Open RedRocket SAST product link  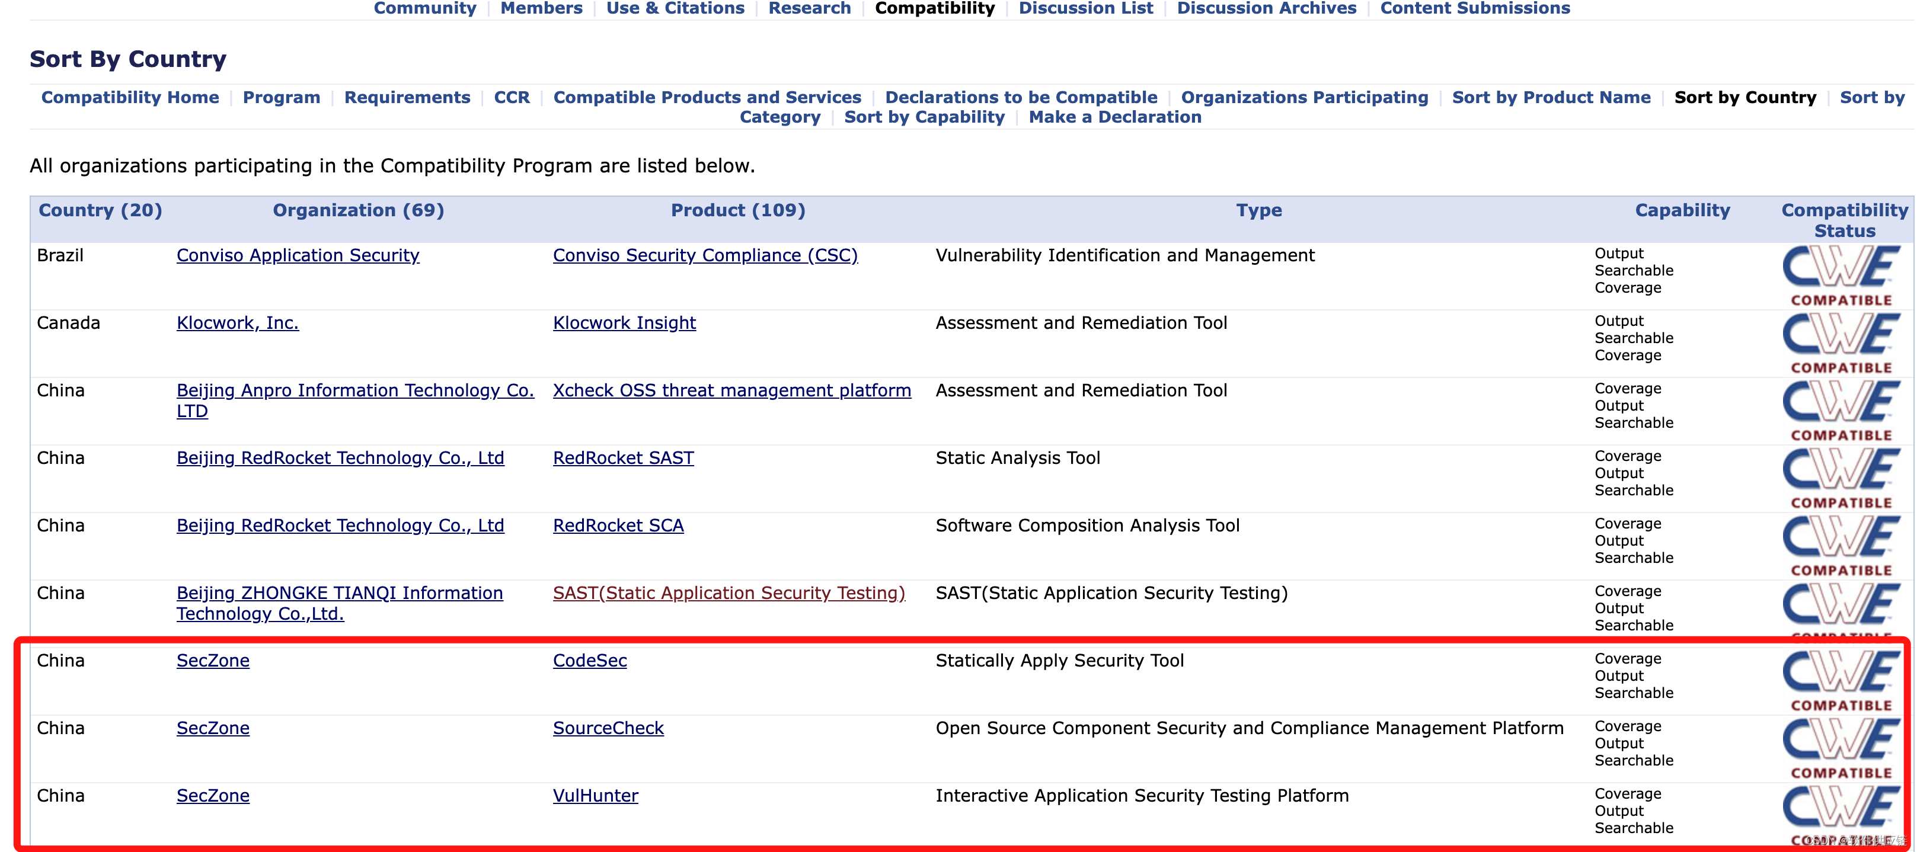tap(623, 459)
